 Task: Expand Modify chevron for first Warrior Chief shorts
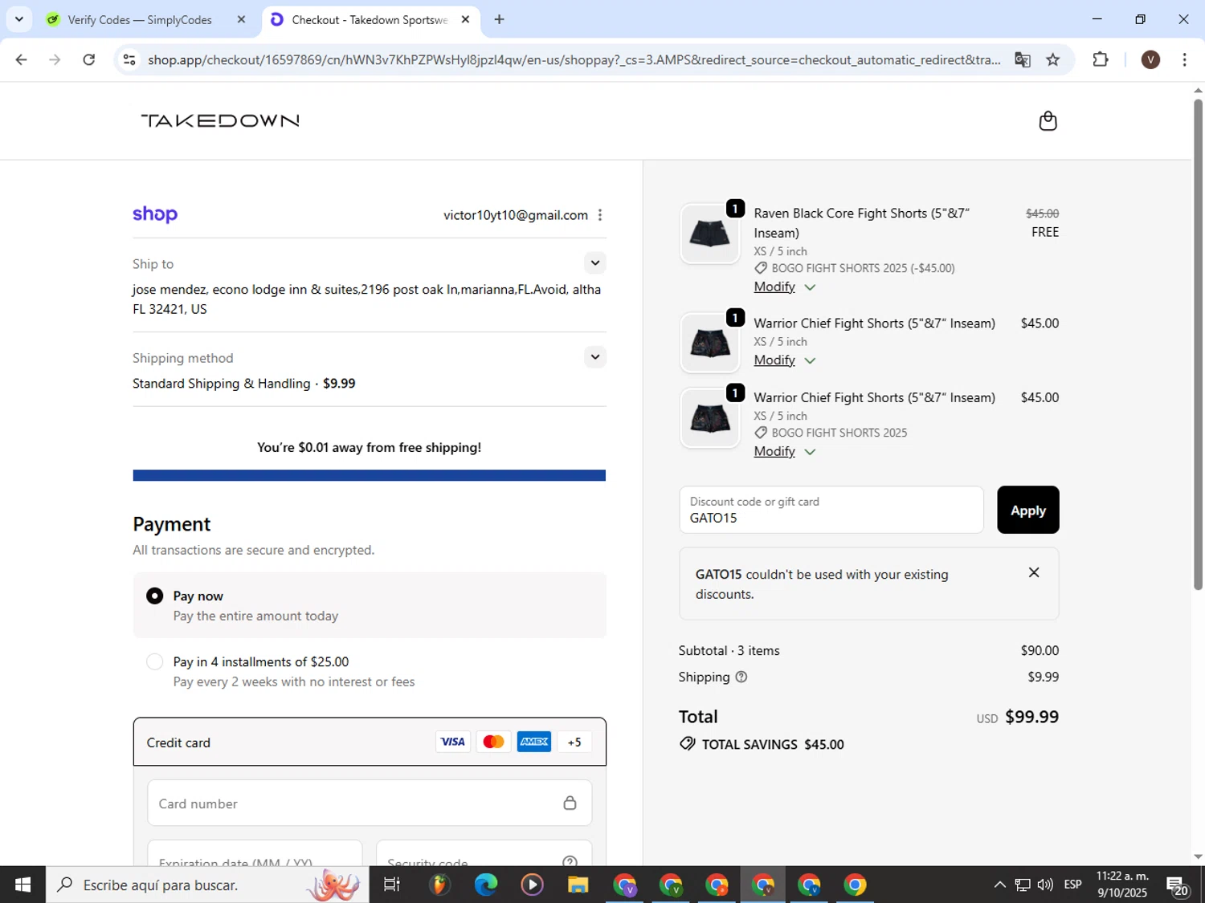810,360
